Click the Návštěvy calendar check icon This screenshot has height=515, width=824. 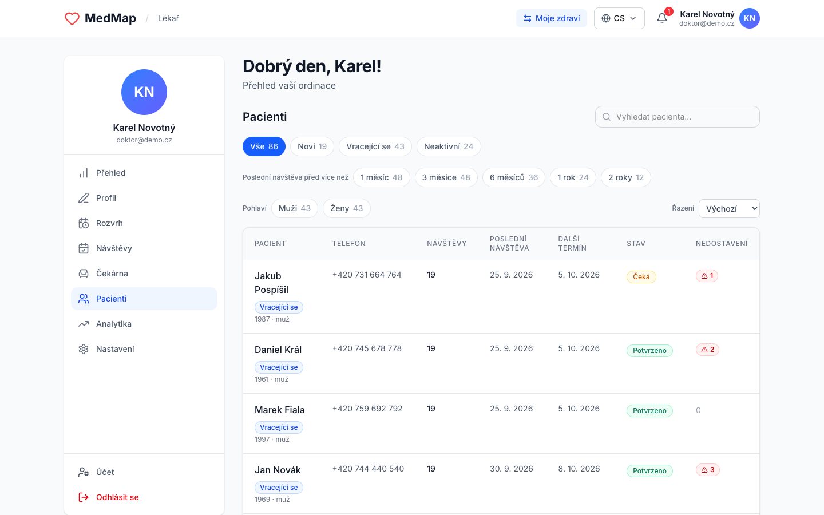(x=84, y=248)
